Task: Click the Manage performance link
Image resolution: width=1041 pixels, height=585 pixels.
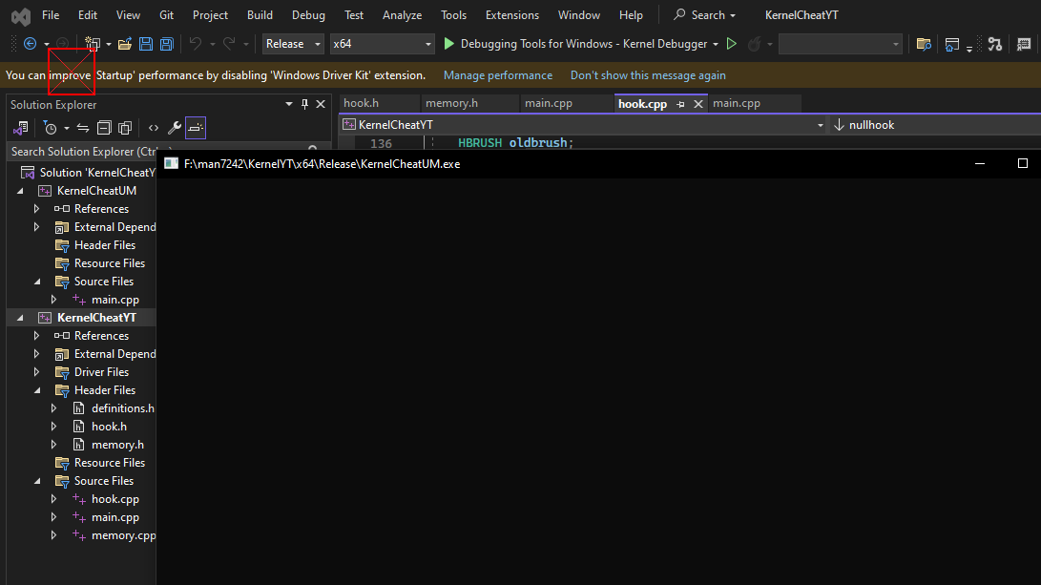Action: [x=498, y=75]
